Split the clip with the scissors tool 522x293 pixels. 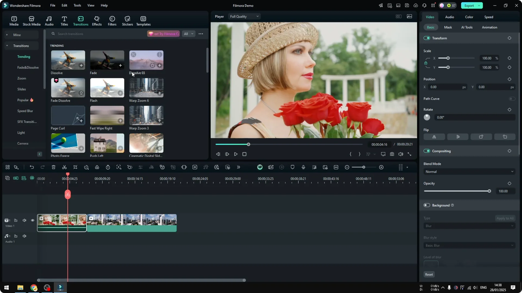tap(64, 167)
